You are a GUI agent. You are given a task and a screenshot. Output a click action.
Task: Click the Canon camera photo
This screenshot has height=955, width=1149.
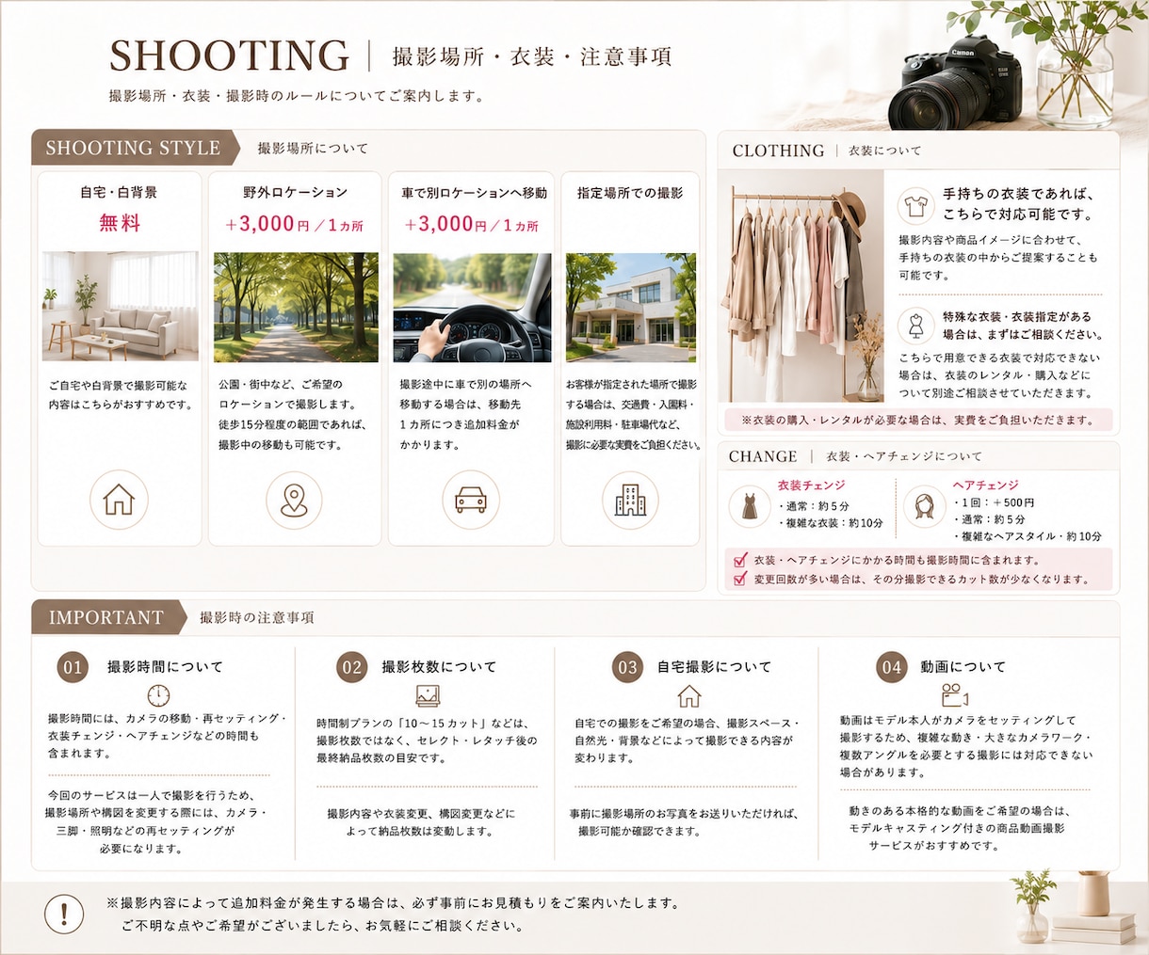pos(956,83)
